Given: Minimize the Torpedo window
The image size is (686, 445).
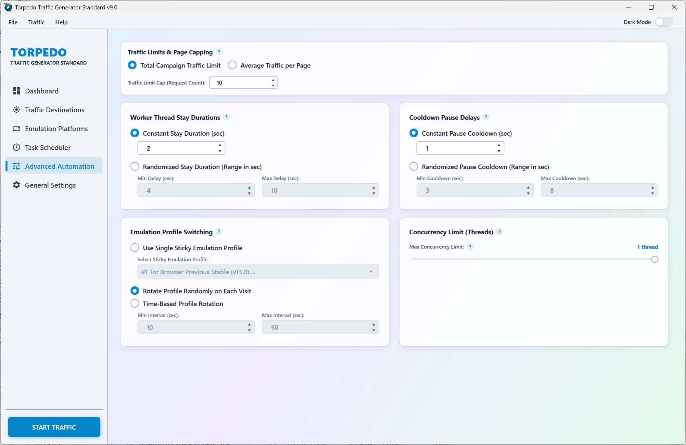Looking at the screenshot, I should (629, 7).
